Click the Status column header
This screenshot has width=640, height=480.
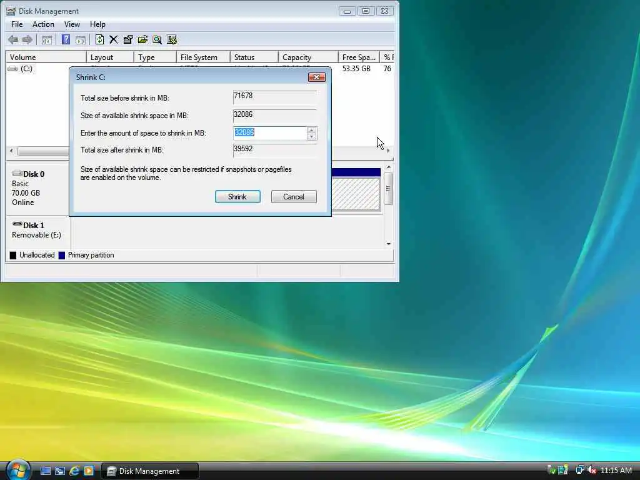254,57
